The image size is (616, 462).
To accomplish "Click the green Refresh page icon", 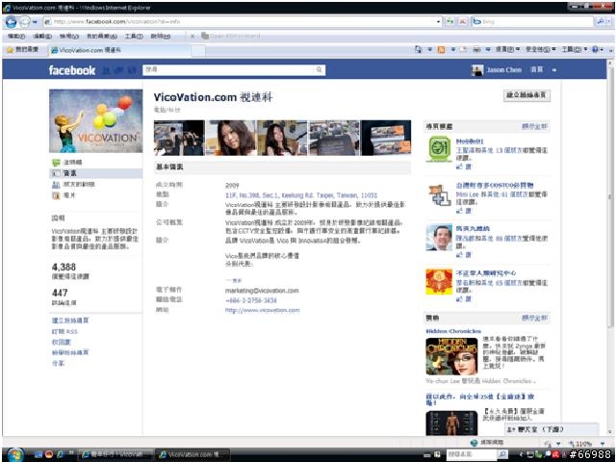I will click(450, 21).
